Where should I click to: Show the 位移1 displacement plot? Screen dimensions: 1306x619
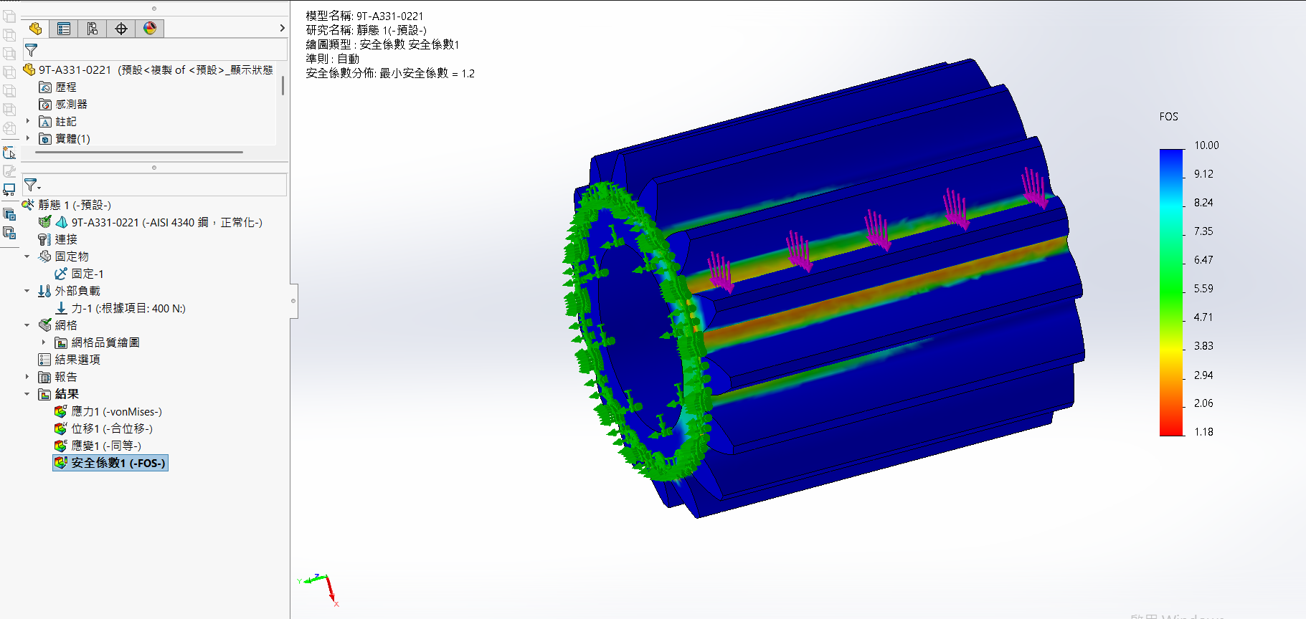click(x=111, y=429)
